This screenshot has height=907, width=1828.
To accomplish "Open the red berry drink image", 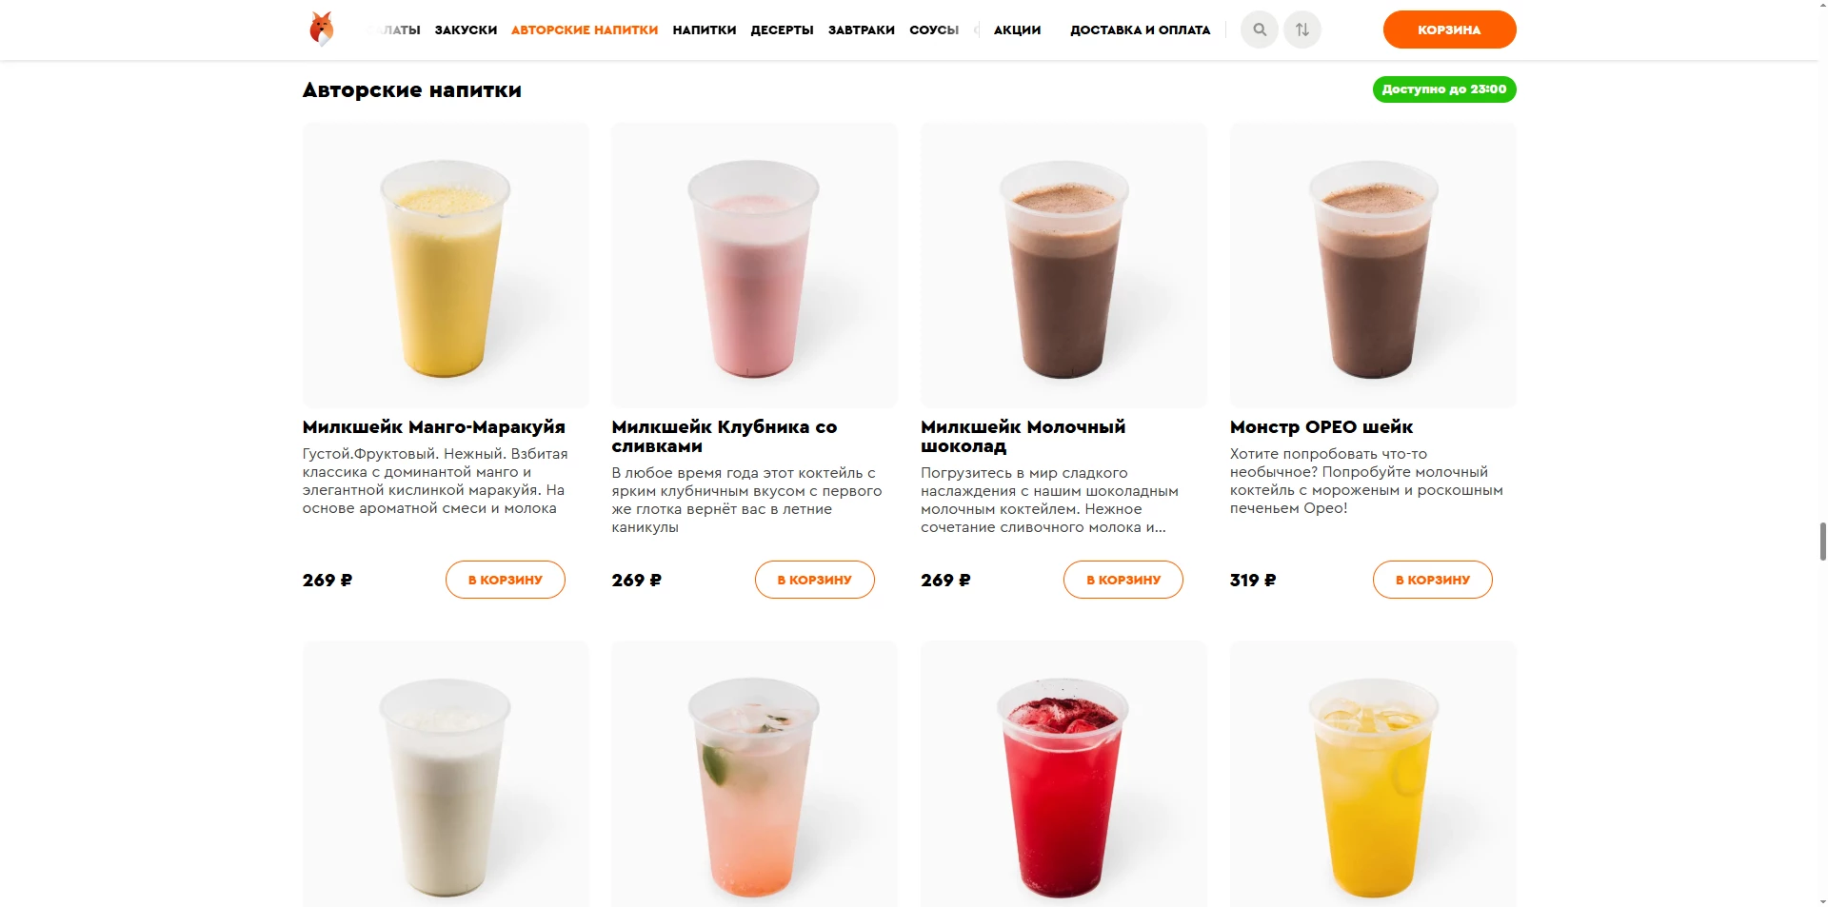I will pos(1063,774).
